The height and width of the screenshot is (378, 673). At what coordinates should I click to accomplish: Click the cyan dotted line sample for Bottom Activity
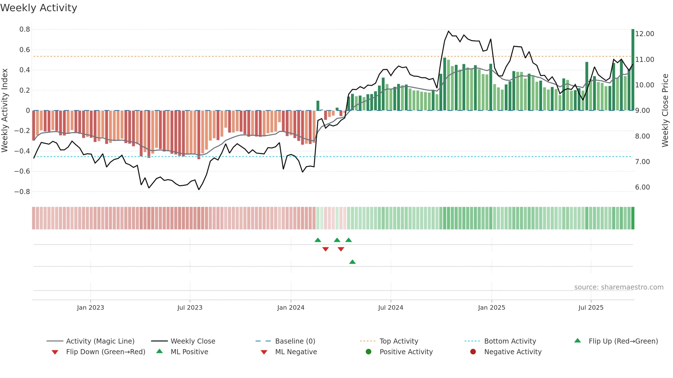472,341
